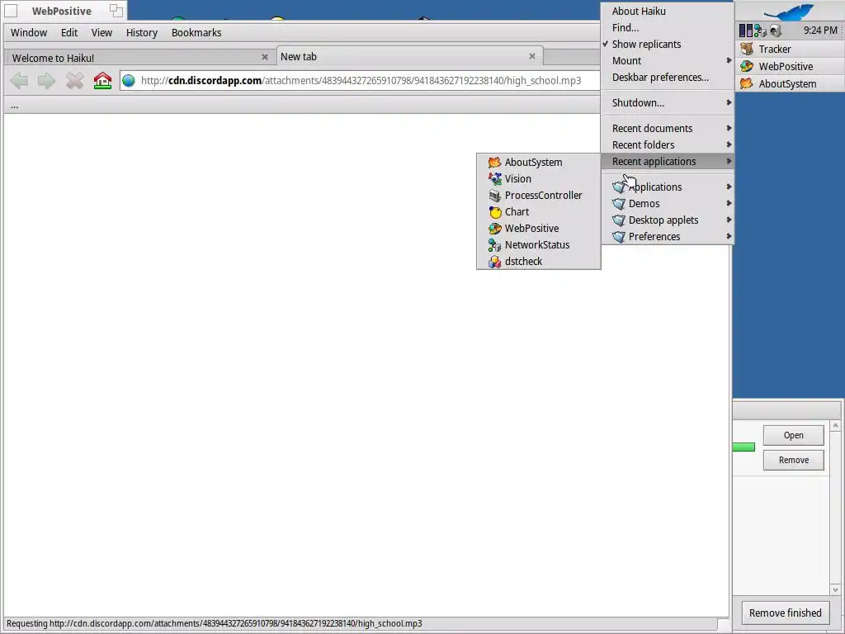Close the Welcome to Haiku! tab
The height and width of the screenshot is (634, 845).
pos(265,57)
